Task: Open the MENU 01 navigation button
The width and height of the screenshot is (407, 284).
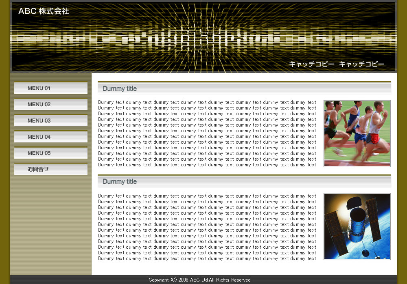Action: pyautogui.click(x=51, y=88)
